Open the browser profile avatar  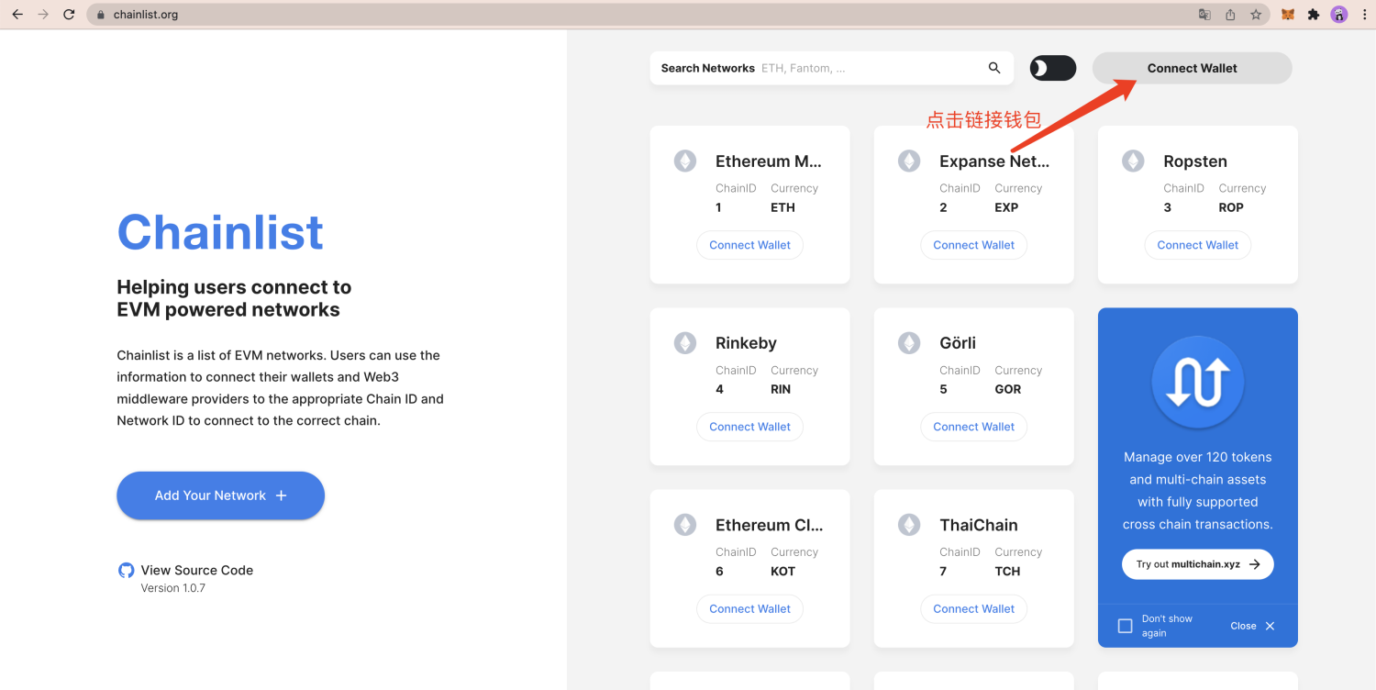pyautogui.click(x=1339, y=15)
